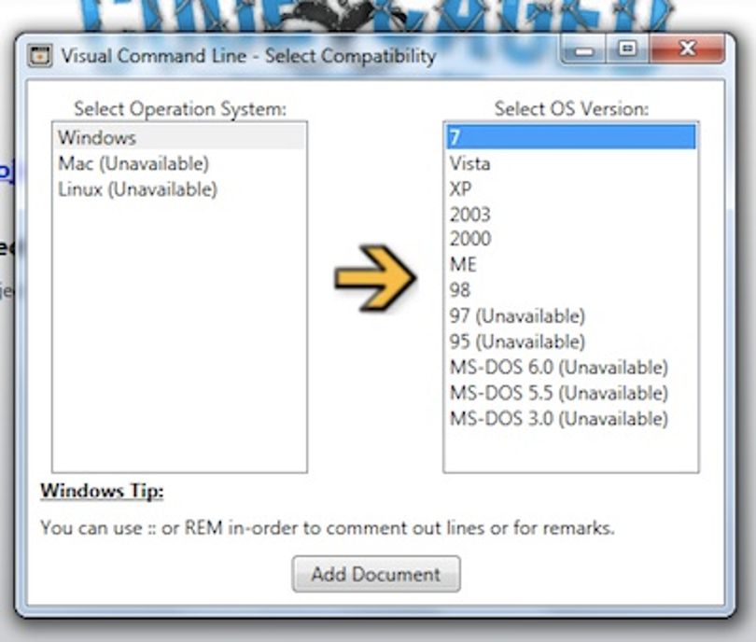Screen dimensions: 756x642
Task: Pick MS-DOS 3.0 (Unavailable) from the version list
Action: (571, 418)
